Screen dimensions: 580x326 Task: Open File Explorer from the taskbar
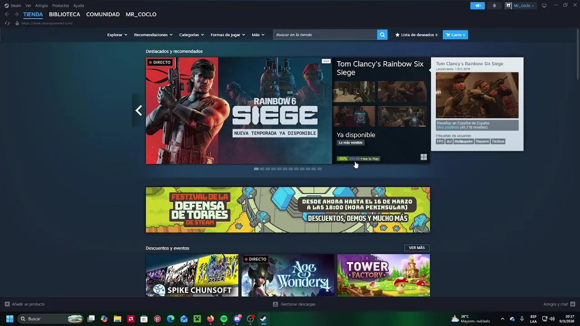(x=117, y=319)
